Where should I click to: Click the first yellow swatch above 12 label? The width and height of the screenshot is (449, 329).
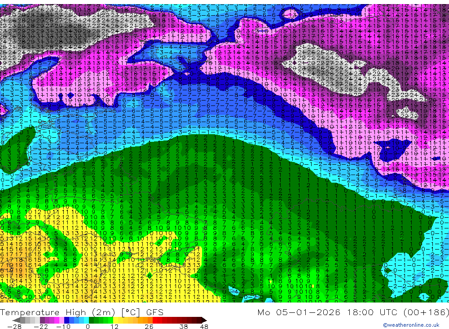click(x=116, y=320)
